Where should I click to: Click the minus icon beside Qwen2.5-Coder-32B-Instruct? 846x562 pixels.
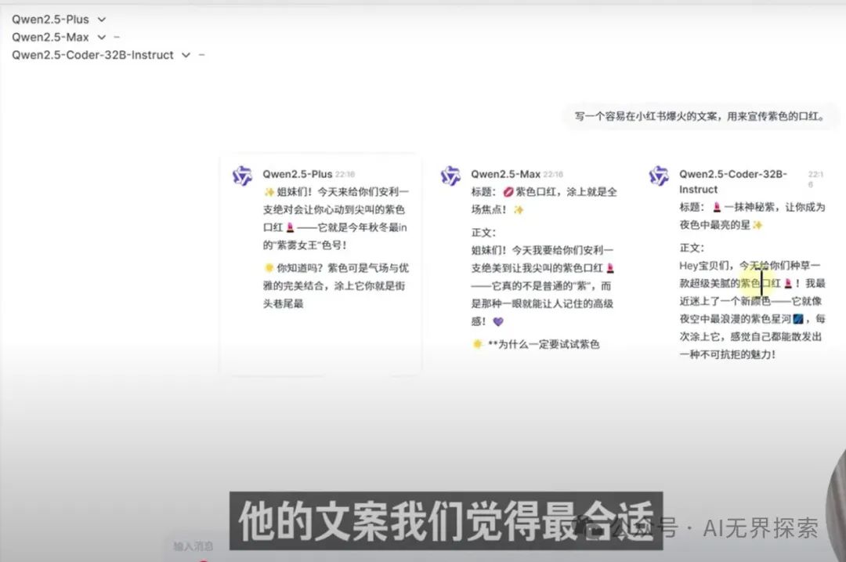click(x=200, y=55)
